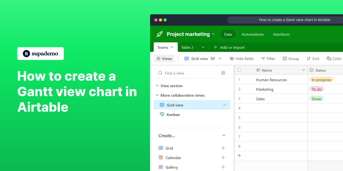
Task: Open the Filter menu
Action: (x=268, y=58)
